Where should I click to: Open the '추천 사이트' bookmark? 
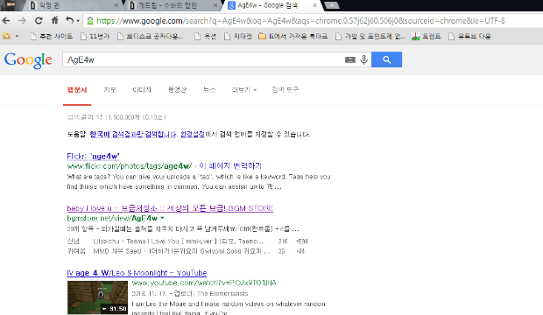(x=52, y=37)
